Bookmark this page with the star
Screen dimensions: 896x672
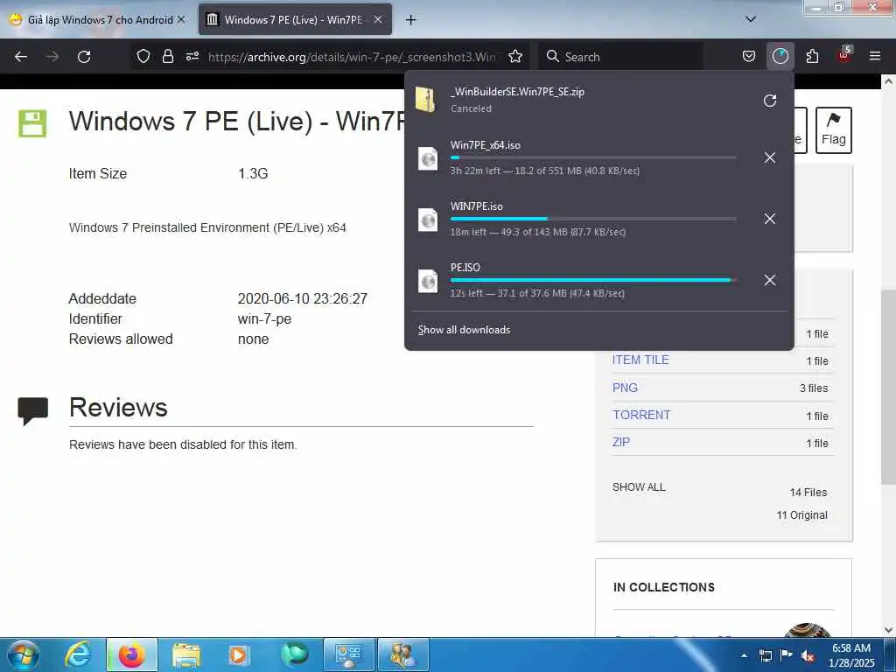pyautogui.click(x=515, y=56)
